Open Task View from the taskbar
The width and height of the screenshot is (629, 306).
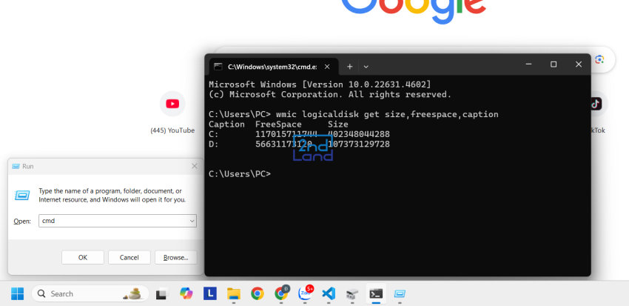(x=162, y=294)
